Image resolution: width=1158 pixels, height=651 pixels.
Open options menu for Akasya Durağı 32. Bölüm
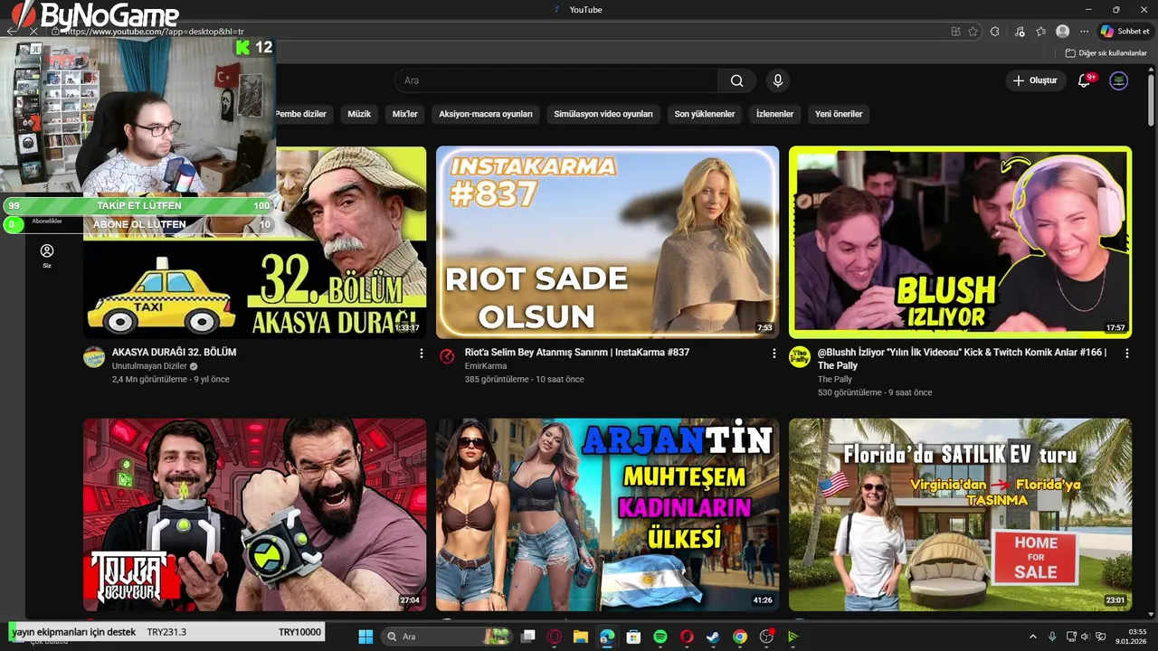(421, 354)
